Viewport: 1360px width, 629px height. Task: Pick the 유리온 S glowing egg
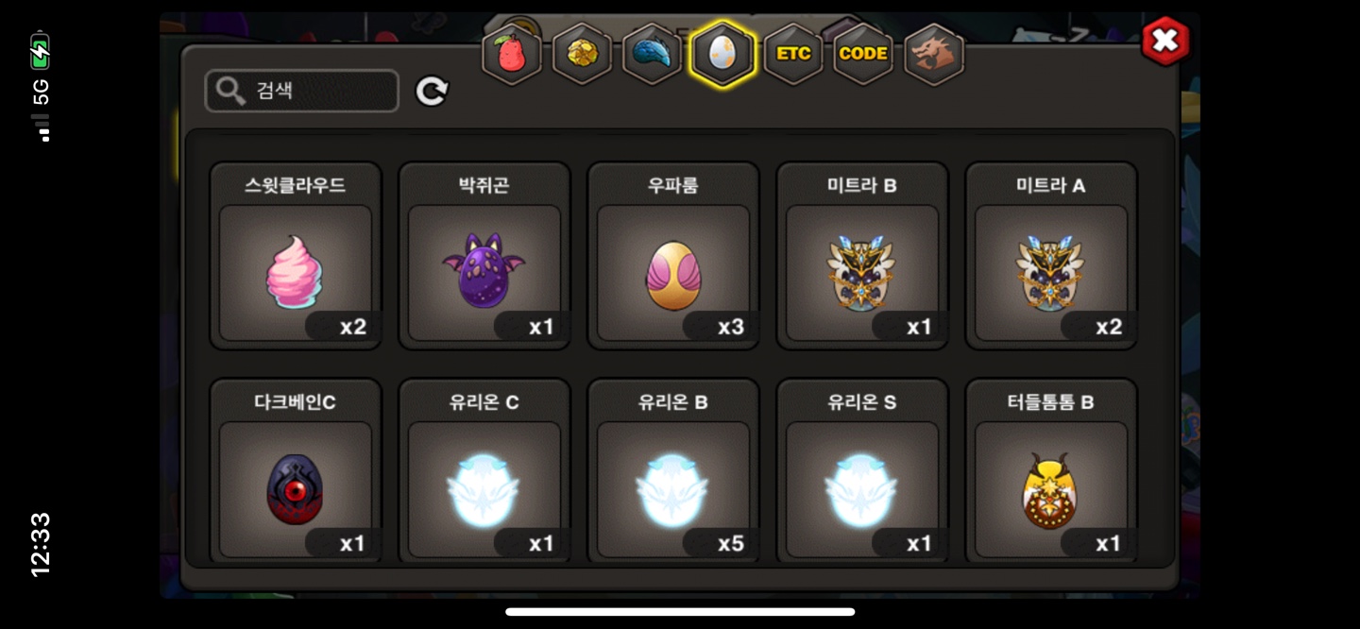pyautogui.click(x=862, y=470)
